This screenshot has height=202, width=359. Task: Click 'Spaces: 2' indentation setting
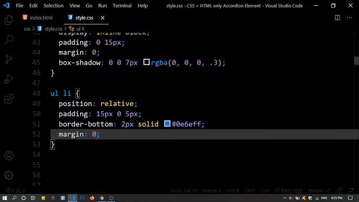point(211,191)
